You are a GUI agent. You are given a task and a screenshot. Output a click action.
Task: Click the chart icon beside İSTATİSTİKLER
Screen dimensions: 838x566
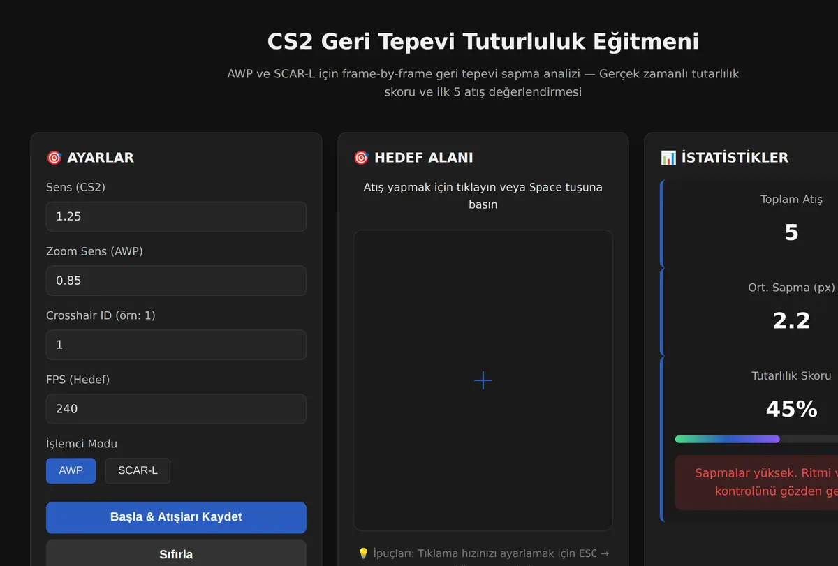coord(668,158)
